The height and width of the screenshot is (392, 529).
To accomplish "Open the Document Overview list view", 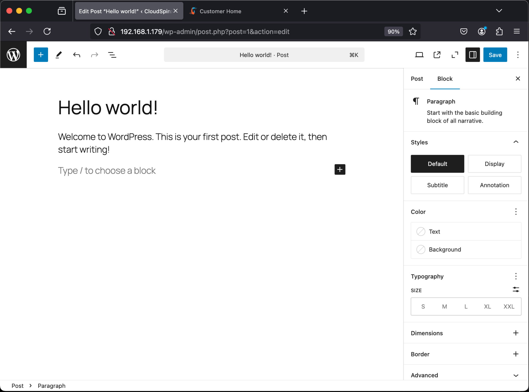I will pos(112,55).
